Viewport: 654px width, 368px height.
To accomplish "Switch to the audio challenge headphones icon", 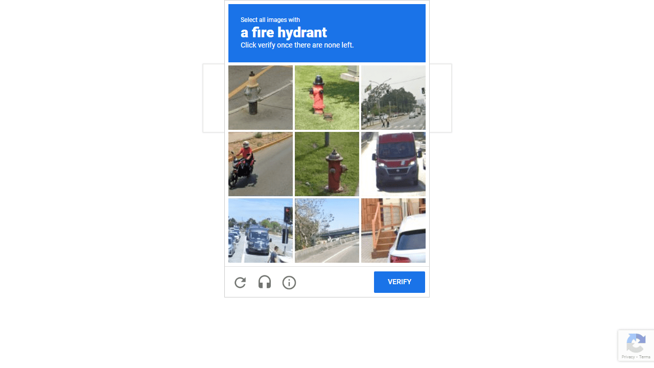I will [x=265, y=283].
